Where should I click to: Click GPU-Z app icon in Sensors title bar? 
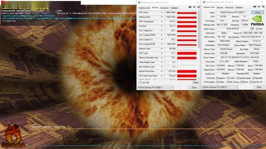pos(139,3)
